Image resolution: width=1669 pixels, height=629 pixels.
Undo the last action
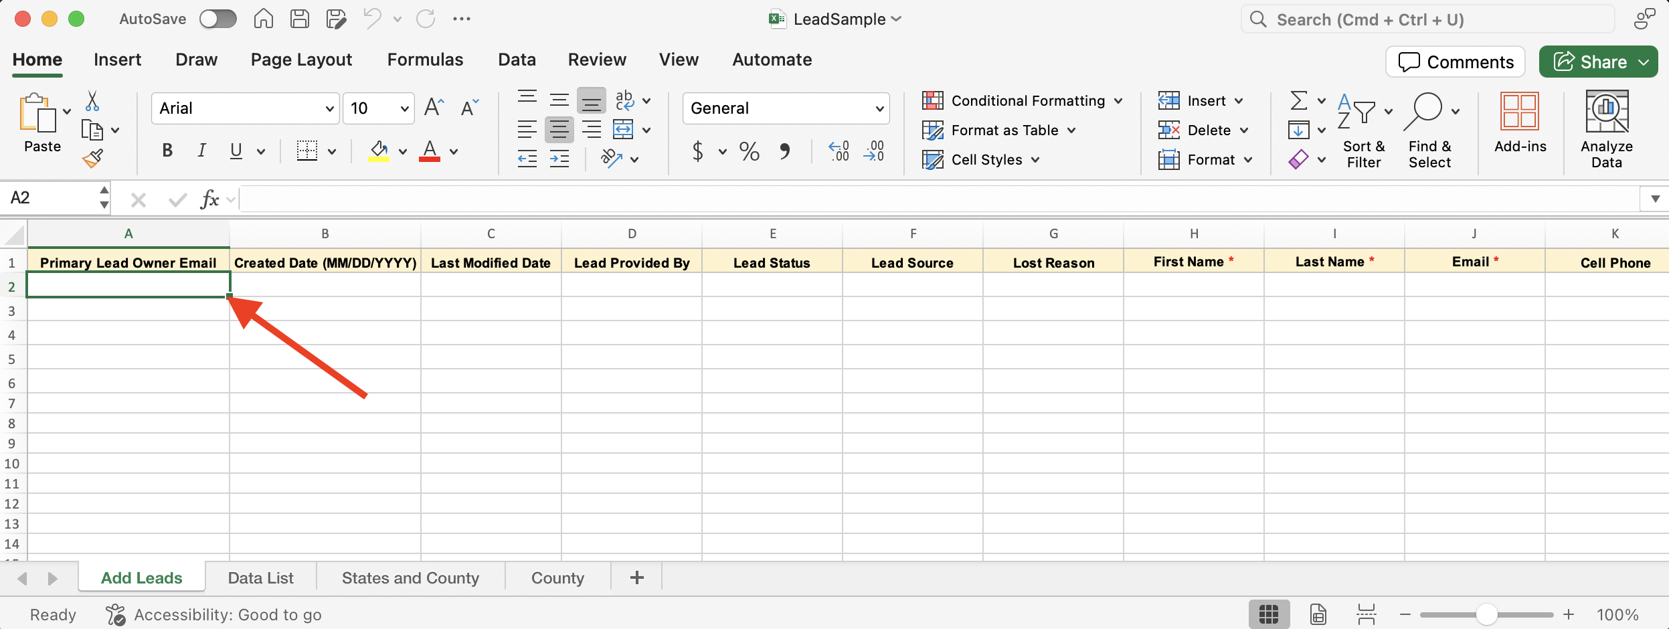pos(372,19)
